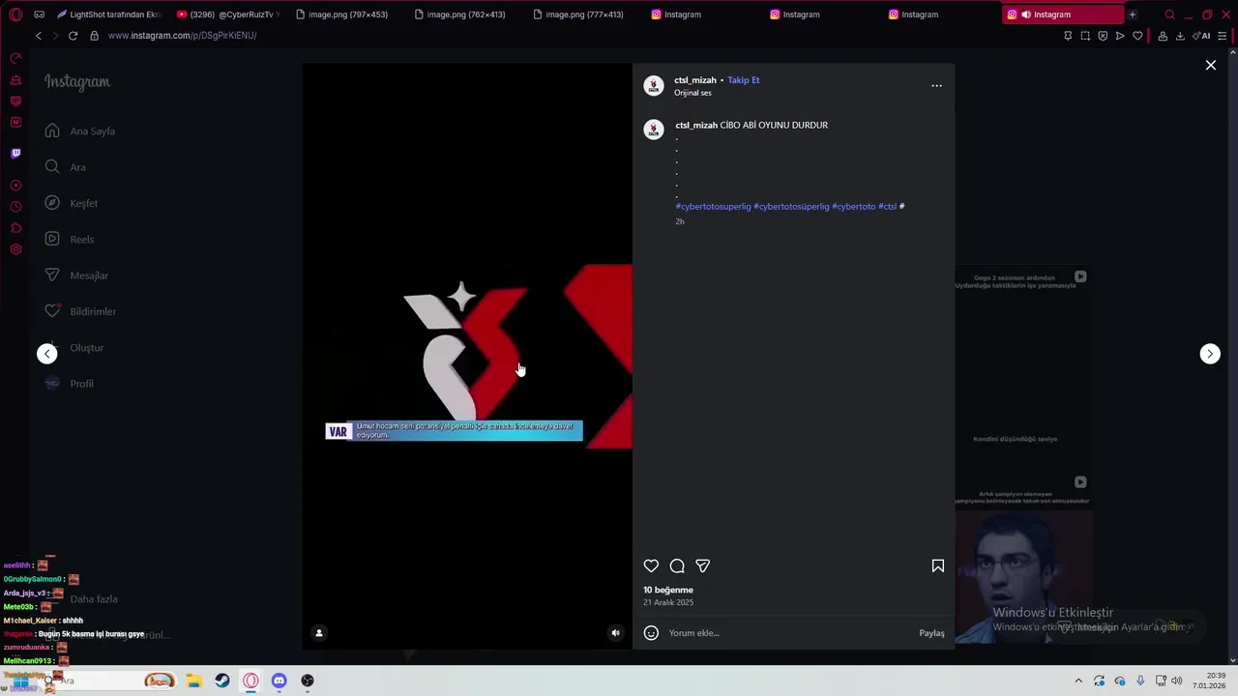Screen dimensions: 1238x696
Task: Open the emoji picker in comment box
Action: point(651,633)
